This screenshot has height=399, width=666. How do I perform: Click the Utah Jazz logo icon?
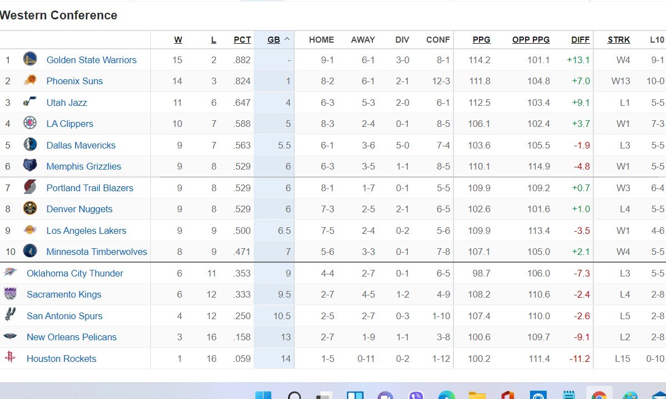pos(30,102)
